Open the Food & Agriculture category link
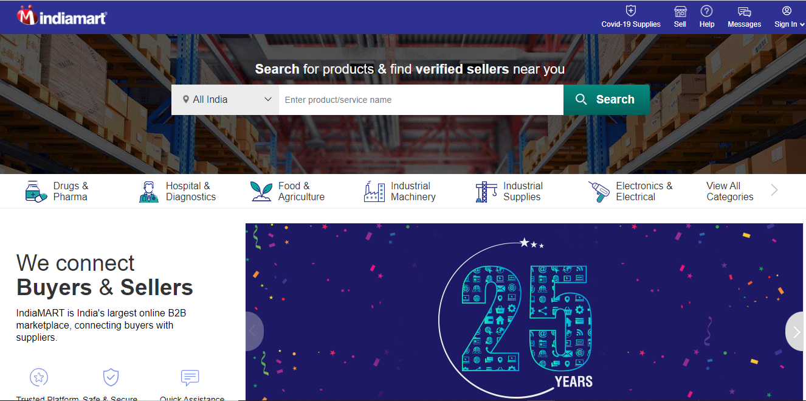The image size is (806, 401). (301, 192)
